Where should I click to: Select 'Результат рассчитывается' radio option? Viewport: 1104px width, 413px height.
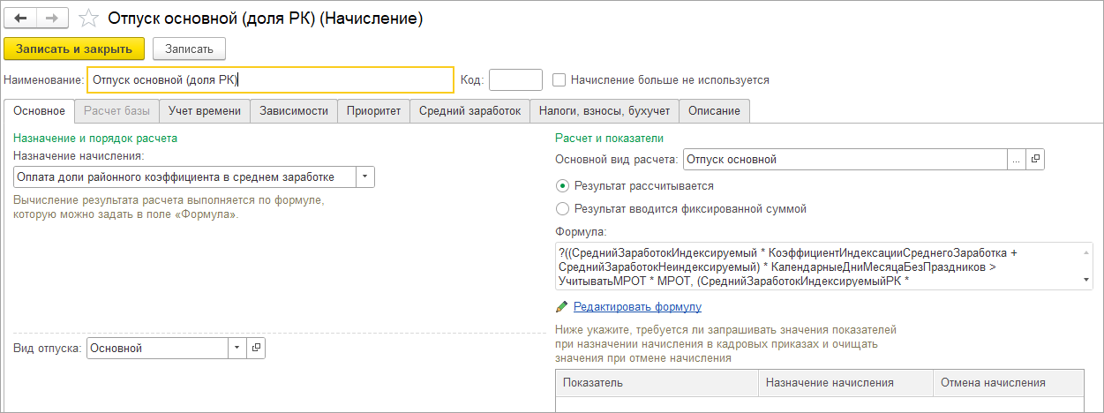click(x=562, y=186)
